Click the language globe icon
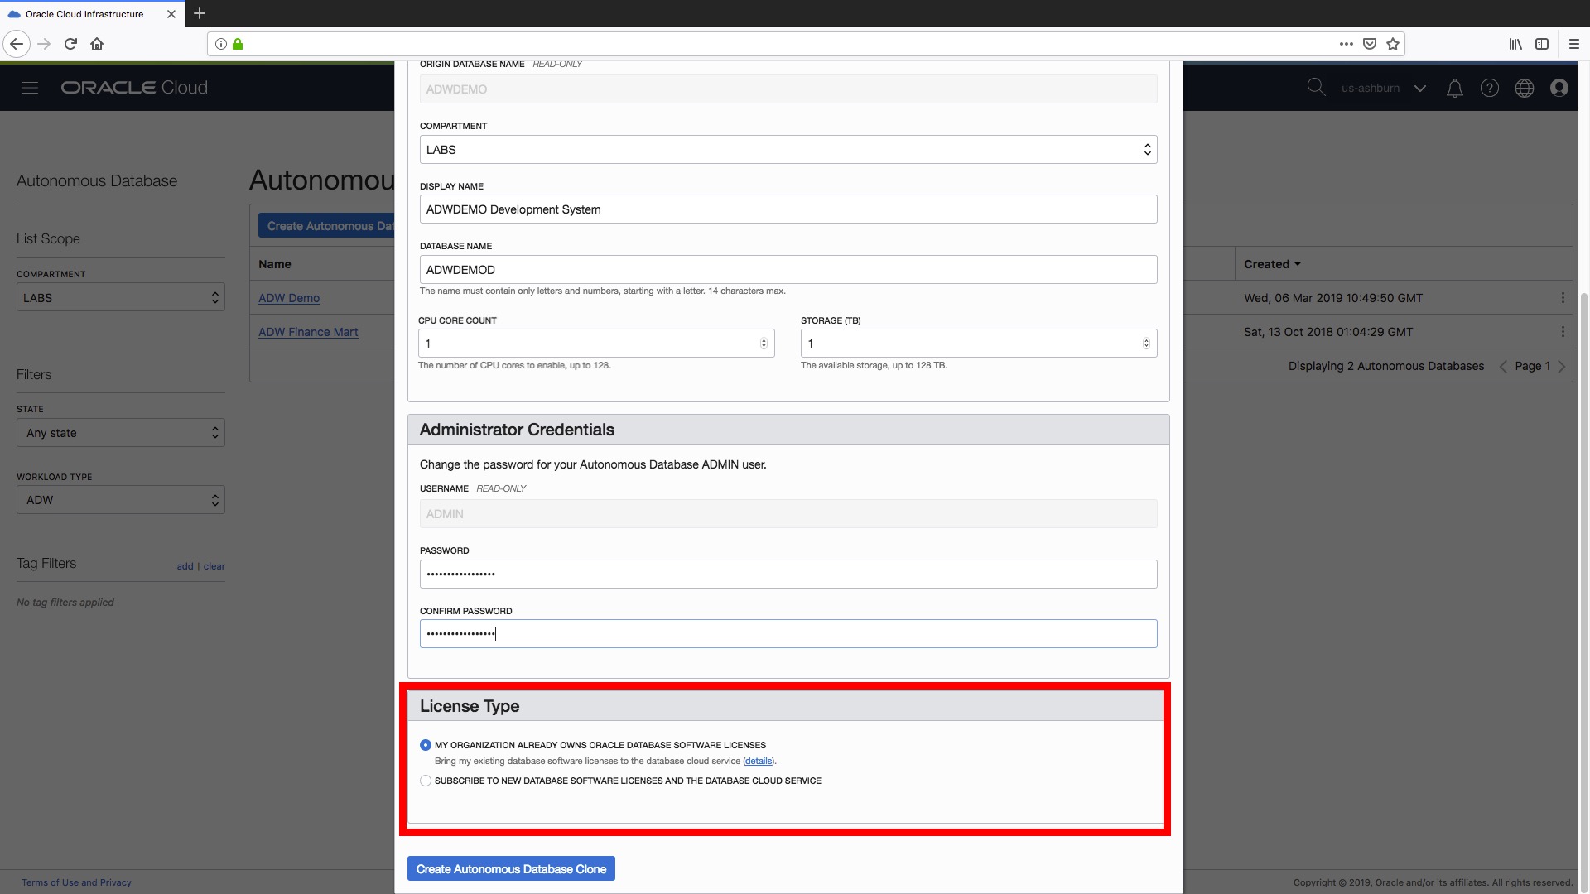The width and height of the screenshot is (1590, 894). (x=1525, y=87)
